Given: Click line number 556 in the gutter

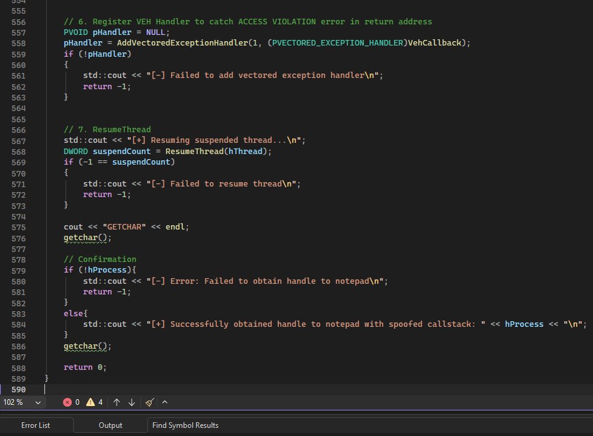Looking at the screenshot, I should point(19,22).
